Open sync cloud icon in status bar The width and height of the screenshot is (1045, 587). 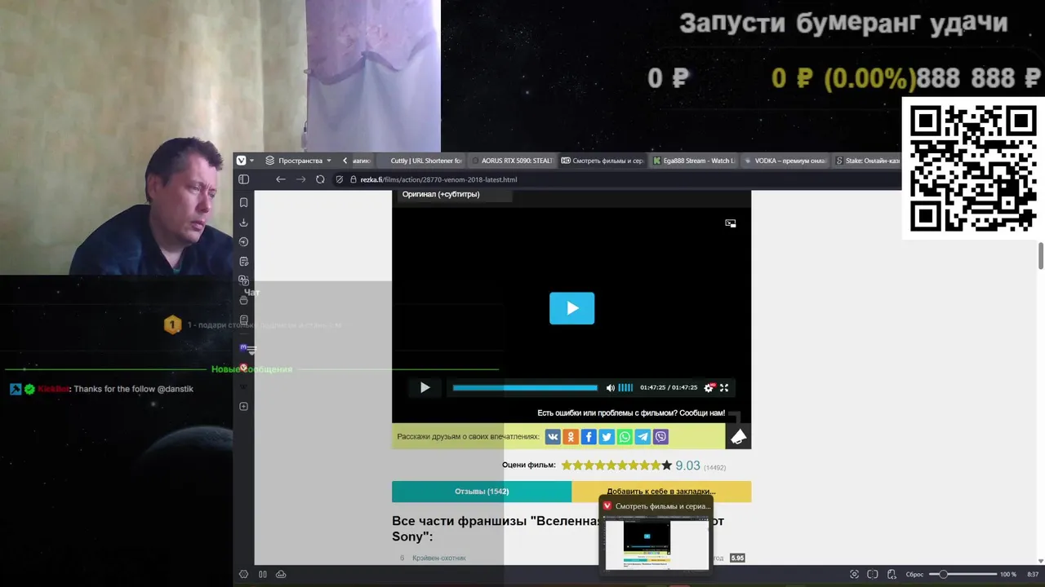281,574
